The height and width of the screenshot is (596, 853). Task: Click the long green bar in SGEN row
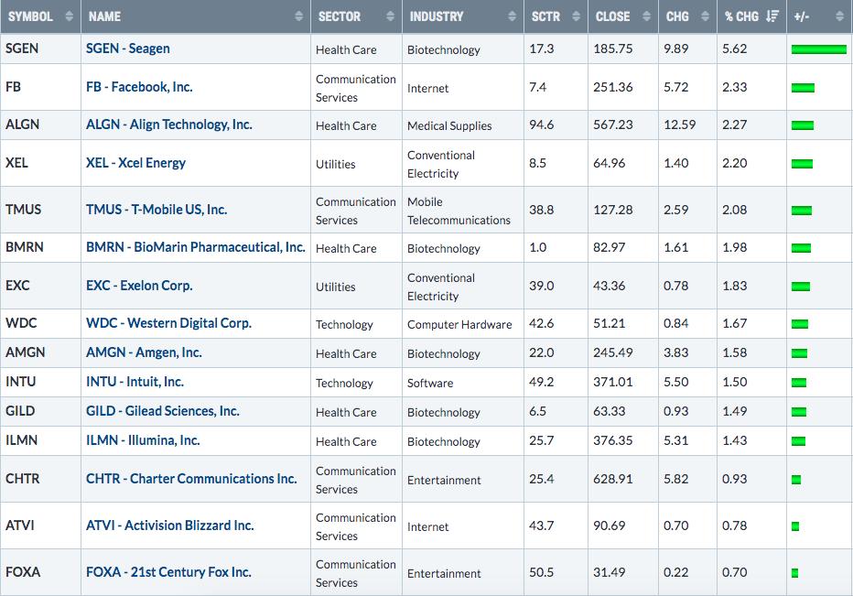[817, 49]
